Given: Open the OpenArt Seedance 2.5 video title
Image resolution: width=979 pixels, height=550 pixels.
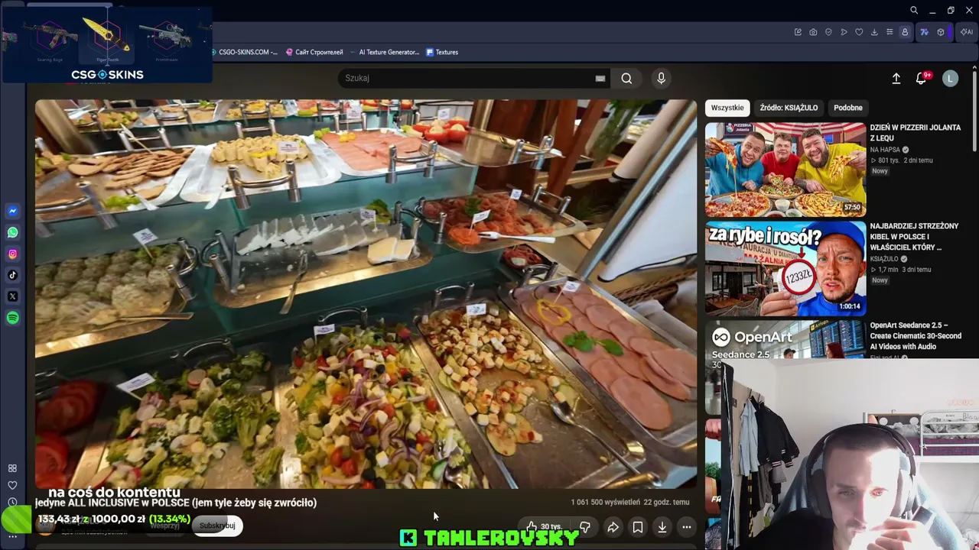Looking at the screenshot, I should [x=915, y=335].
